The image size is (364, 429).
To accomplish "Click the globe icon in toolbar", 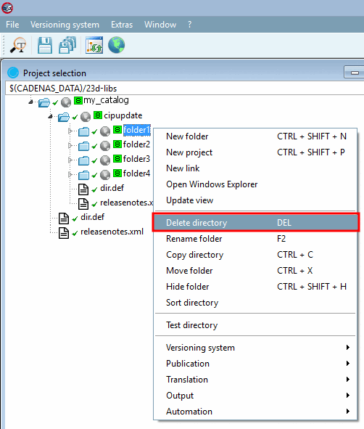I will [x=117, y=45].
